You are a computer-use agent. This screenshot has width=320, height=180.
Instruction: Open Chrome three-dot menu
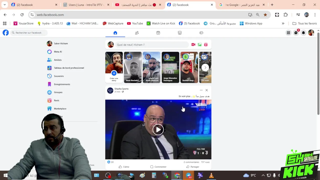point(315,15)
